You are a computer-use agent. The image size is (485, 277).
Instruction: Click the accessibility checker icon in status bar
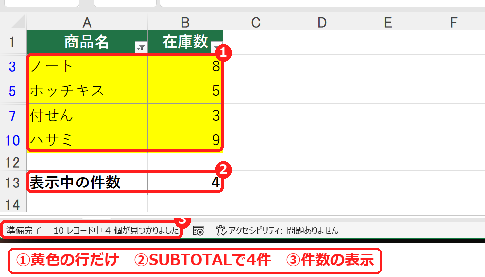click(221, 231)
